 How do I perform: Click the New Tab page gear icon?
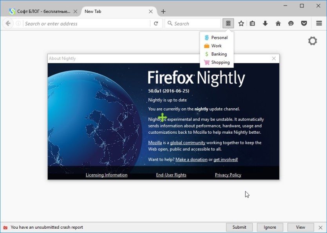(x=313, y=41)
